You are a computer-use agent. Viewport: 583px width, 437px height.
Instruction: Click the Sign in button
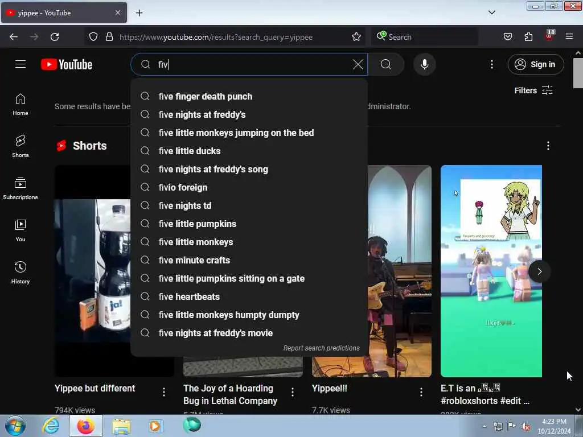tap(536, 64)
